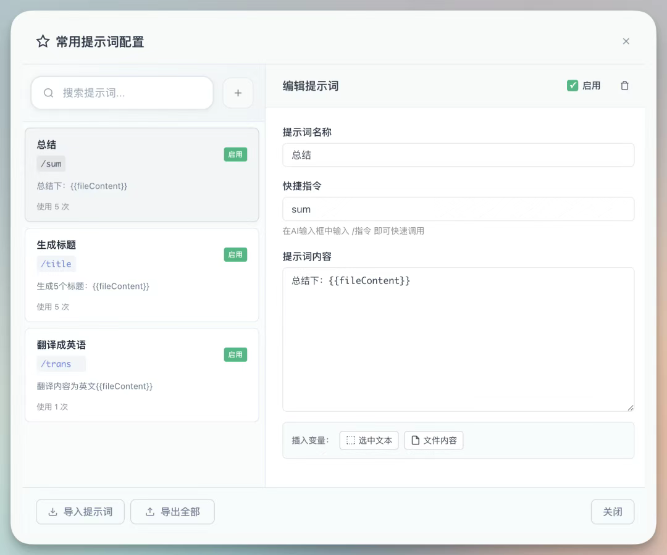The width and height of the screenshot is (667, 555).
Task: Insert the 选中文本 variable
Action: [x=369, y=440]
